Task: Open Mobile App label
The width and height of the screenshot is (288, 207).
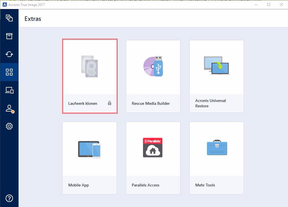Action: coord(78,185)
